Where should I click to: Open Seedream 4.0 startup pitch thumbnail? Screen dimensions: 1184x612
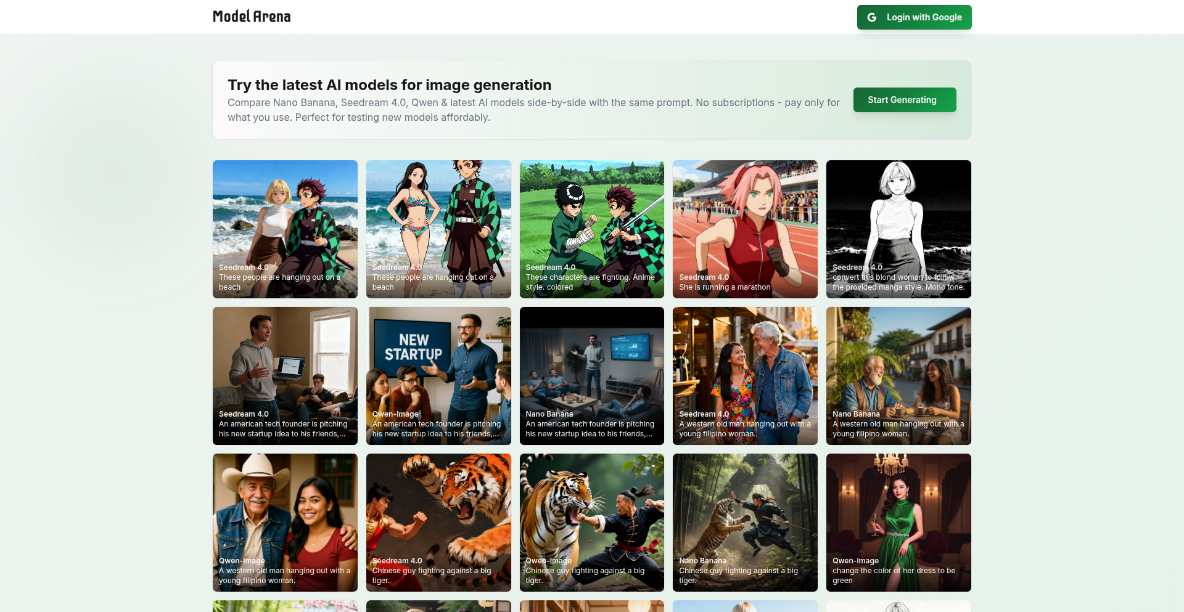285,376
